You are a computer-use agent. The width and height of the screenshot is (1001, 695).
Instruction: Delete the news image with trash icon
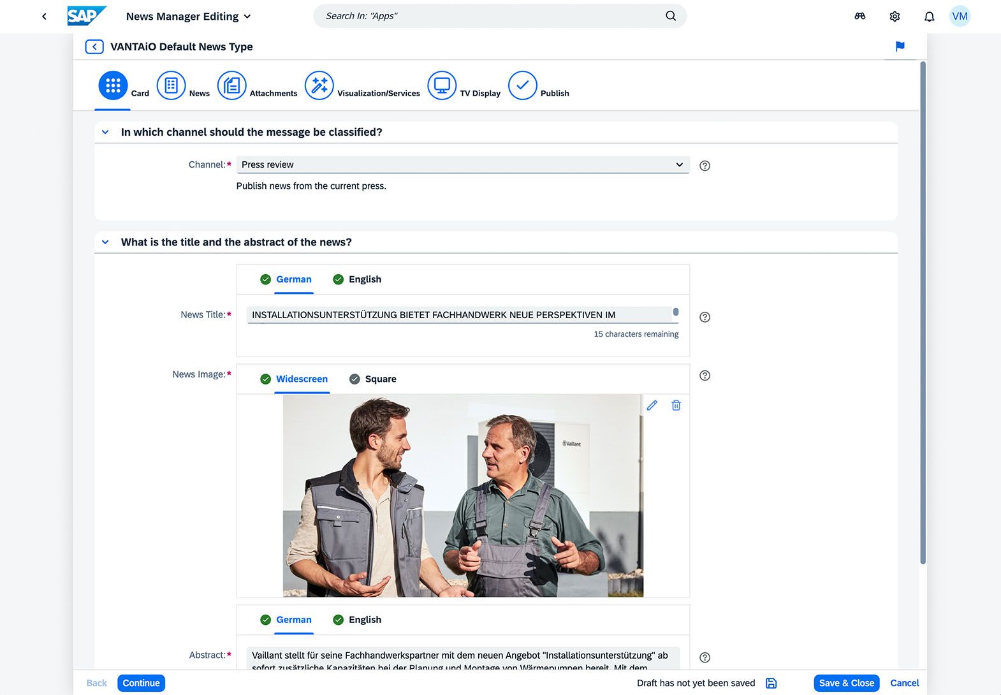tap(676, 406)
